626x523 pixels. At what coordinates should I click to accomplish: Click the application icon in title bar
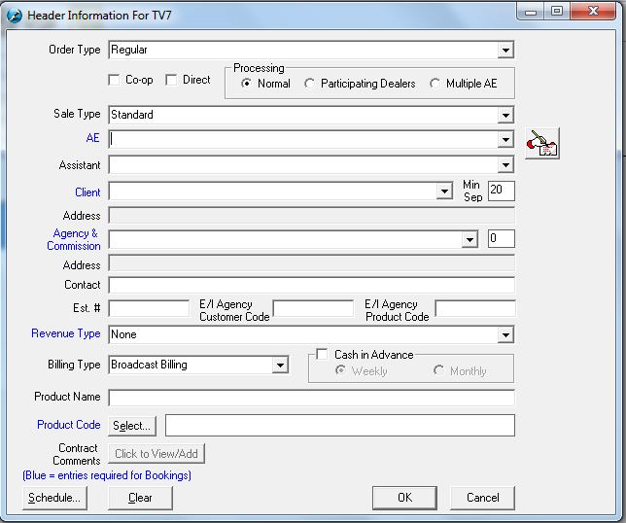pyautogui.click(x=14, y=16)
